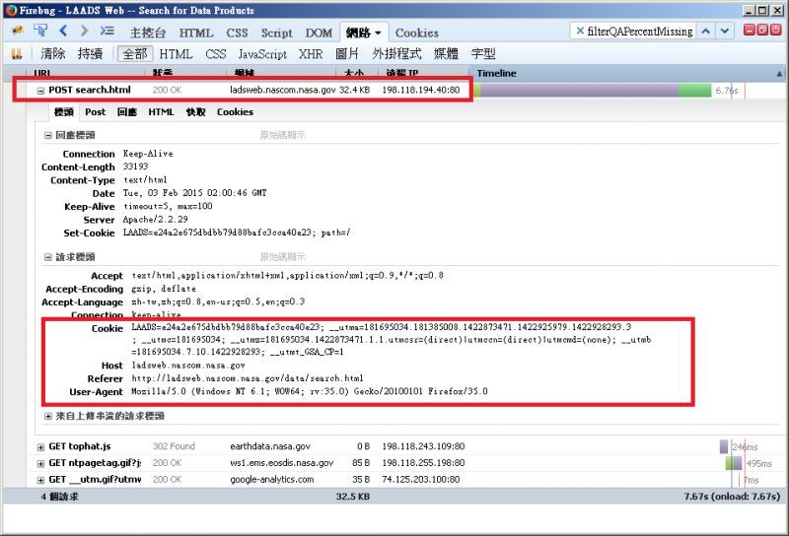Screen dimensions: 789x536
Task: Click the break-on pause icon beside 清除
Action: point(17,54)
